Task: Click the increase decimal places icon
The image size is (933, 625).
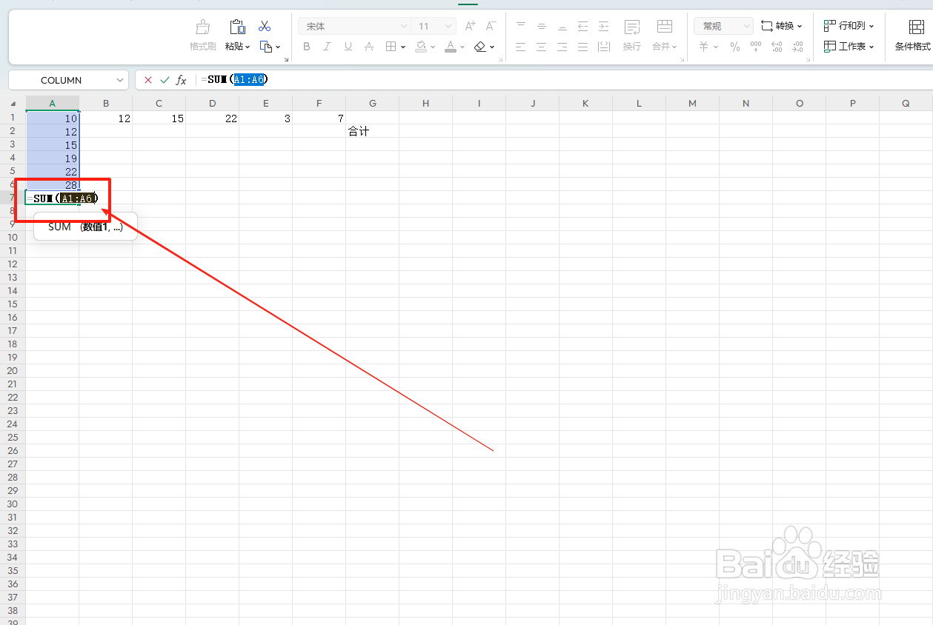Action: click(777, 47)
